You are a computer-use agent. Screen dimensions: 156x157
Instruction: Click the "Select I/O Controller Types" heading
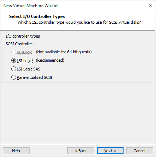(x=37, y=16)
